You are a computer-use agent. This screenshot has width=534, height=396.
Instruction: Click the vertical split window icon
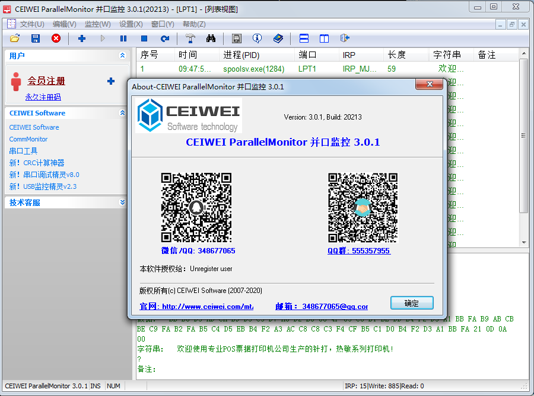324,38
